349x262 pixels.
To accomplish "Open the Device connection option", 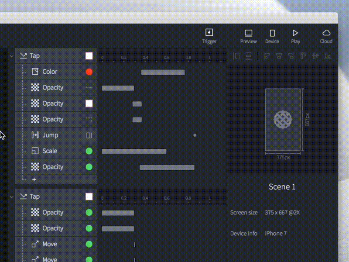I will 272,36.
